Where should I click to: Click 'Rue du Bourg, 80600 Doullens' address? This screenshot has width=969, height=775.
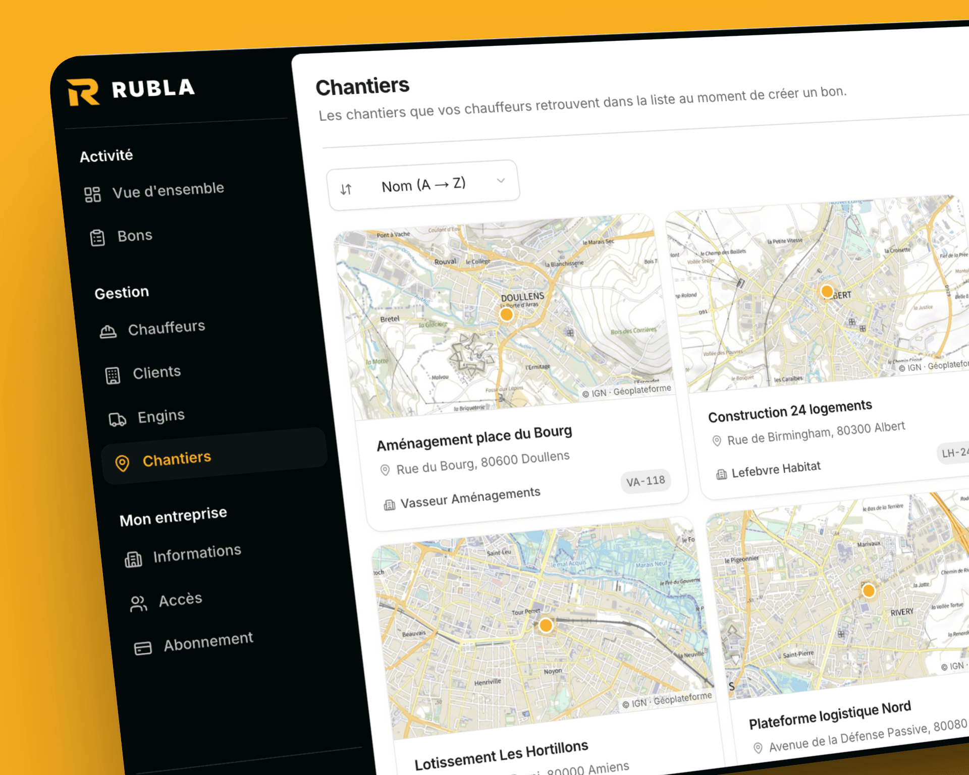483,463
